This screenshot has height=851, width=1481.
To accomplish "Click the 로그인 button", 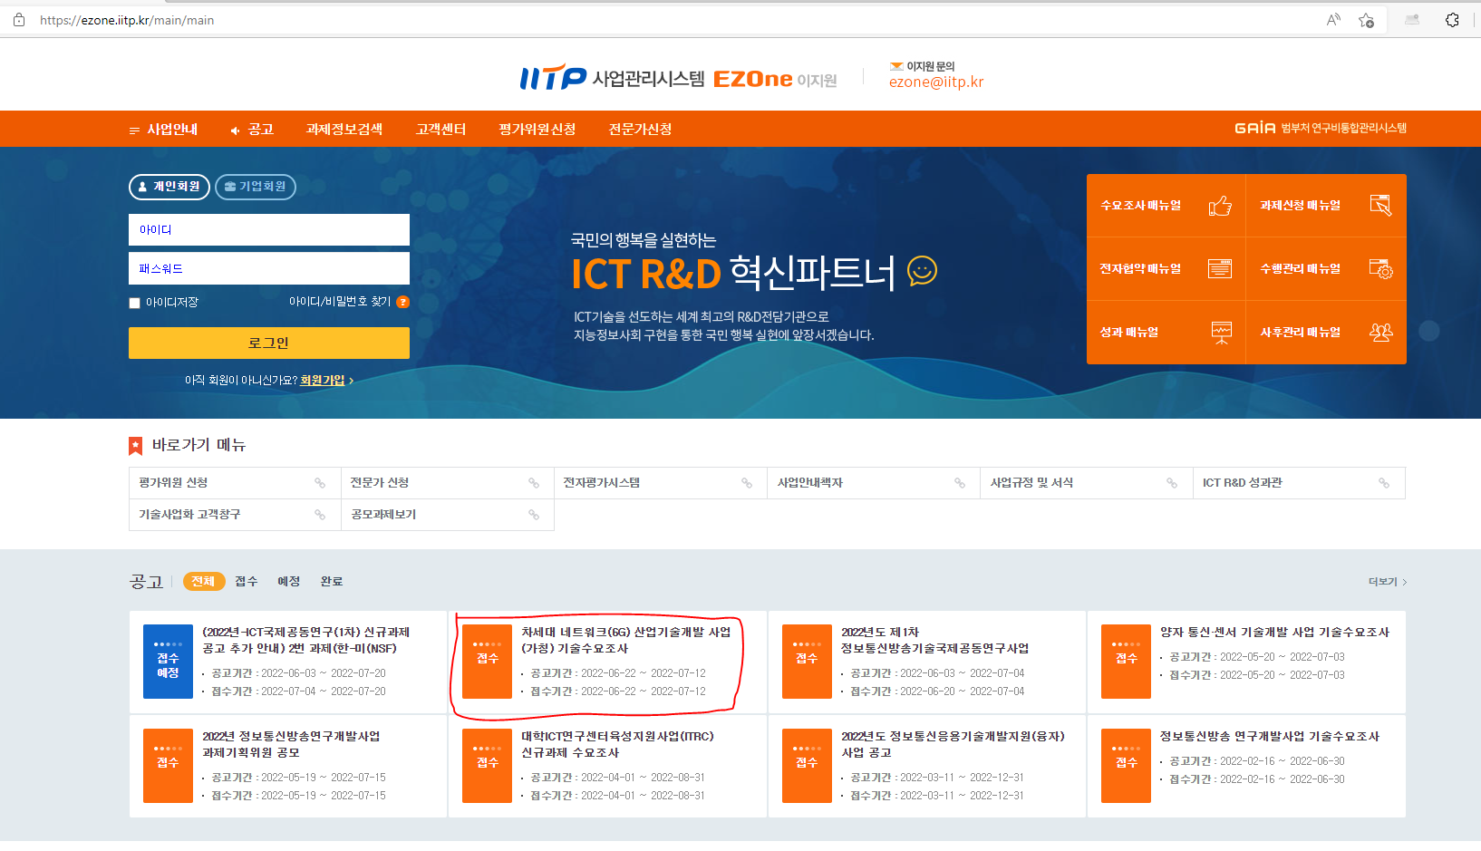I will tap(269, 343).
